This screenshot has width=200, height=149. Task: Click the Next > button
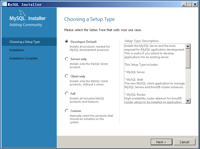(x=161, y=142)
